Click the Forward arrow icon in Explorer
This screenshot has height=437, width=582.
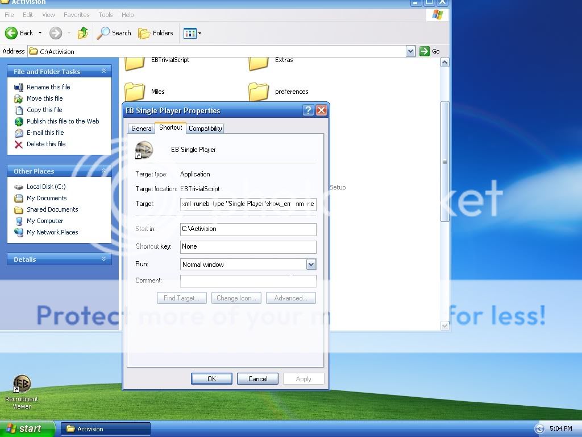pos(56,33)
